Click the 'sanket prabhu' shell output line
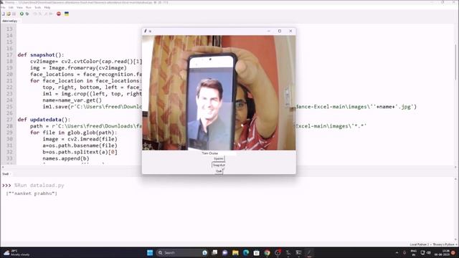Viewport: 459px width, 258px height. tap(32, 193)
